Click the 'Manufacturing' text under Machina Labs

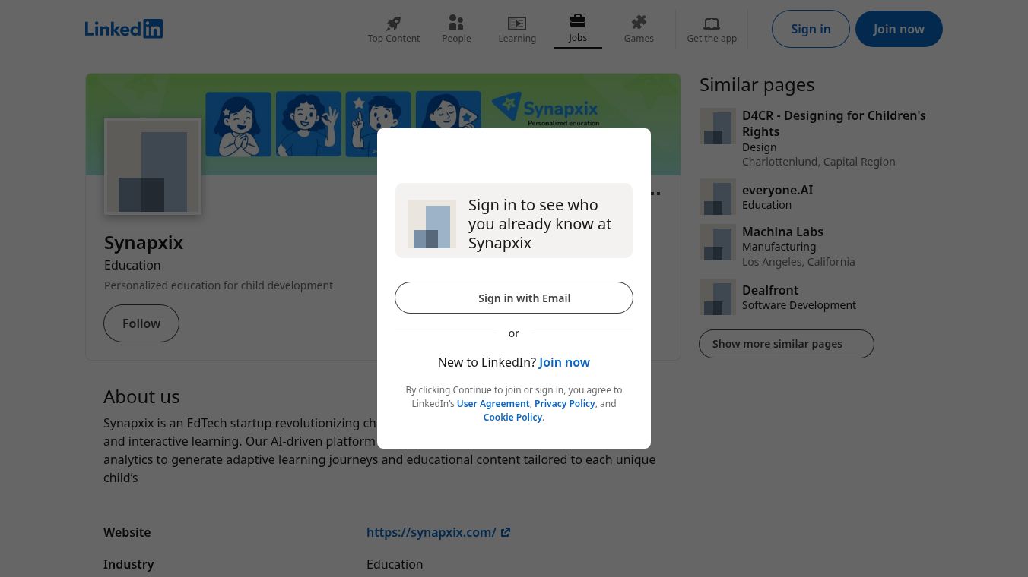coord(779,247)
